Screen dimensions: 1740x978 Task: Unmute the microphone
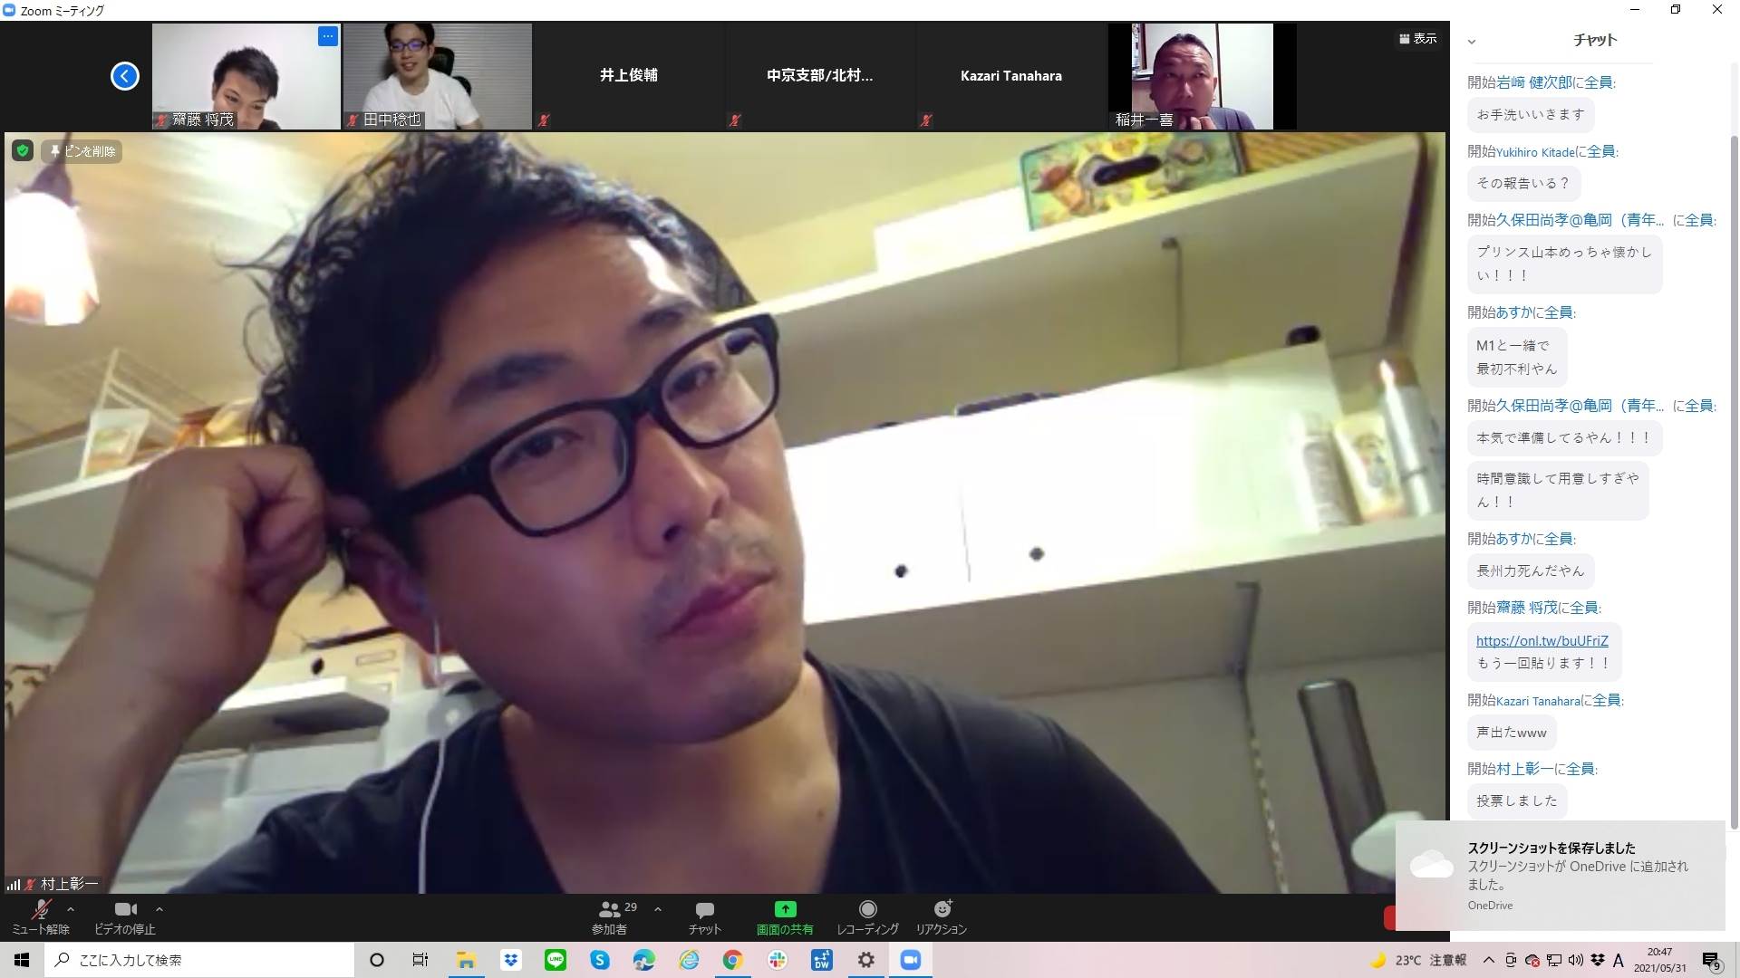click(x=41, y=909)
